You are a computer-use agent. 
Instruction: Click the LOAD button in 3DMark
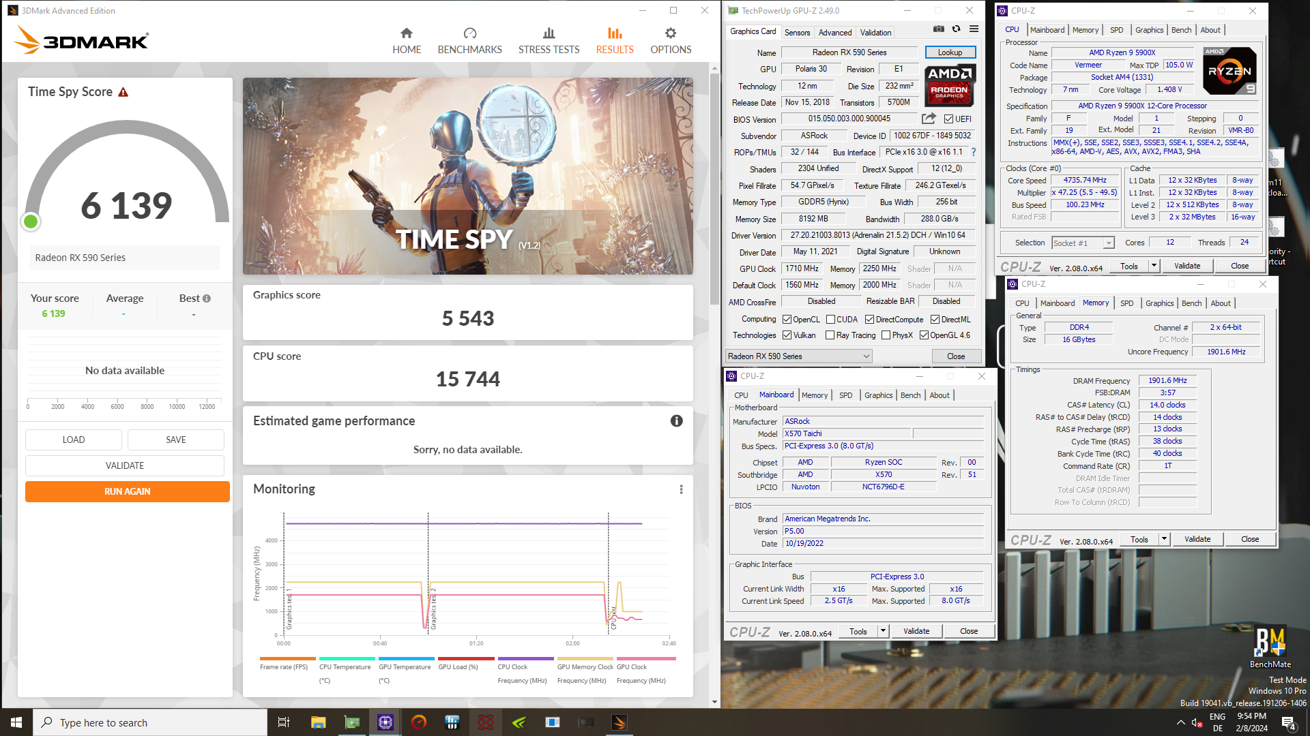[x=74, y=440]
